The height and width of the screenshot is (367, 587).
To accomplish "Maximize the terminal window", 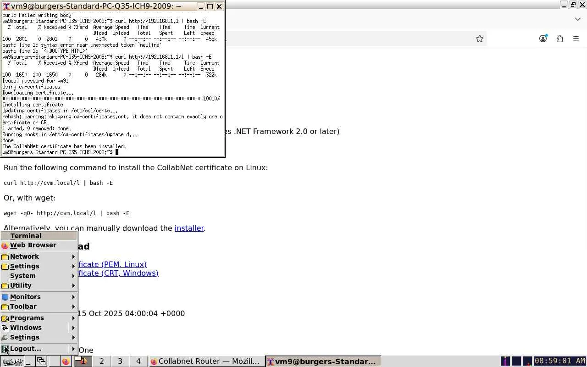I will 210,6.
